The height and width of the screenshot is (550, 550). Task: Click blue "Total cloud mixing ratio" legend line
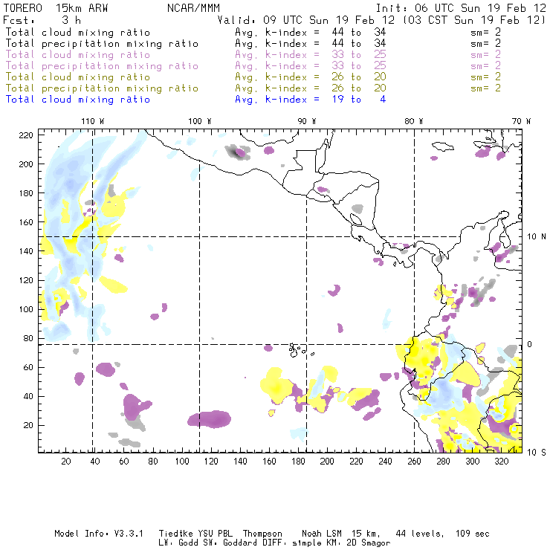[78, 100]
